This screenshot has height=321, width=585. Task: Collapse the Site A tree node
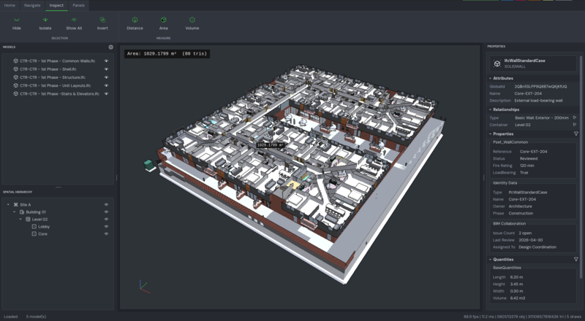8,204
